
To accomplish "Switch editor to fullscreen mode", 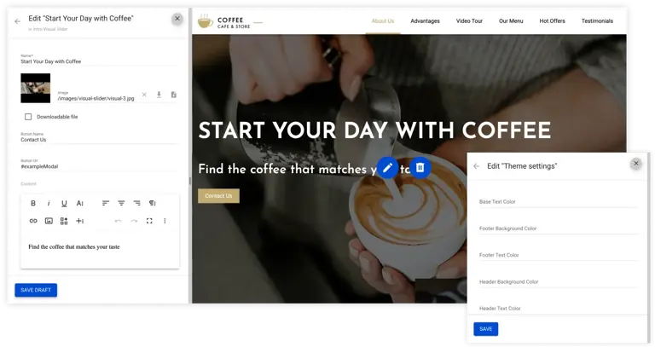I will pyautogui.click(x=149, y=221).
